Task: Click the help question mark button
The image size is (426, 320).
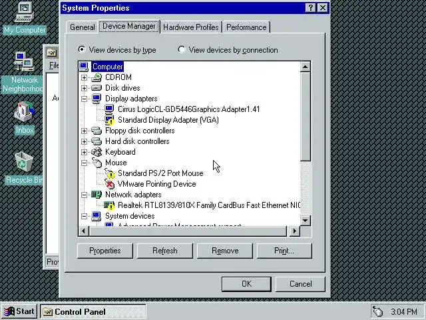Action: pos(311,8)
